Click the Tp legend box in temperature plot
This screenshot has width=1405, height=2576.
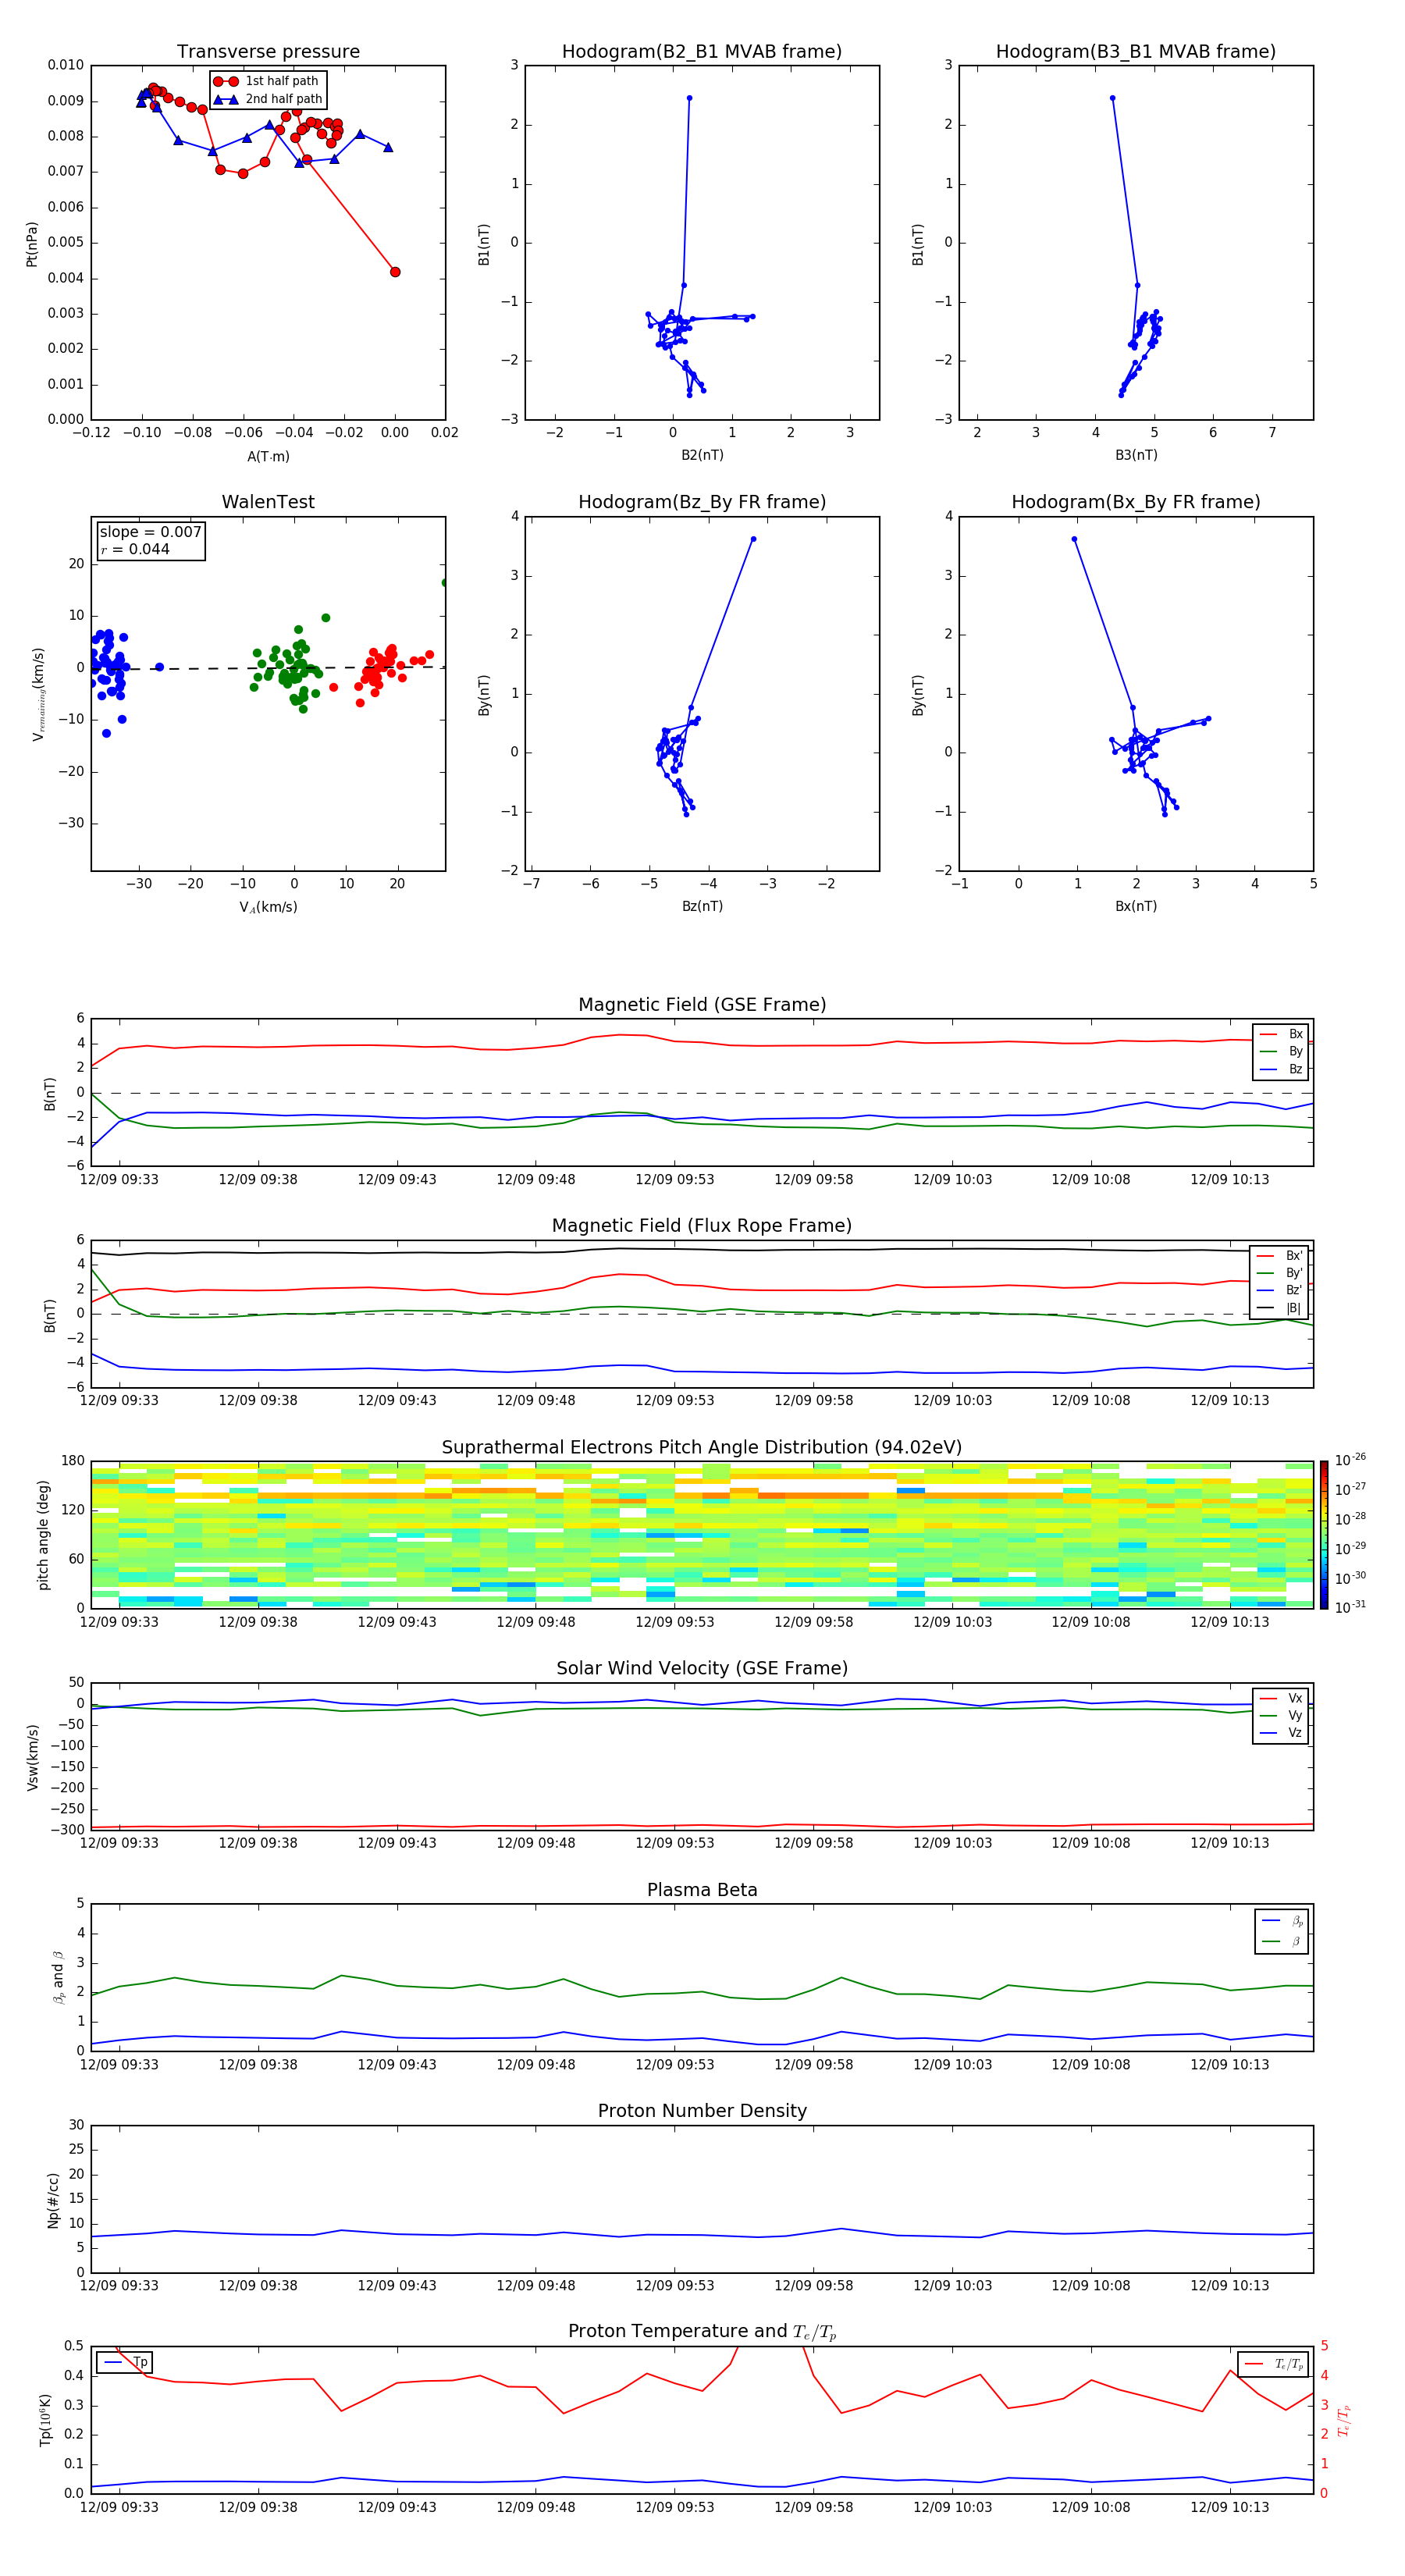125,2362
